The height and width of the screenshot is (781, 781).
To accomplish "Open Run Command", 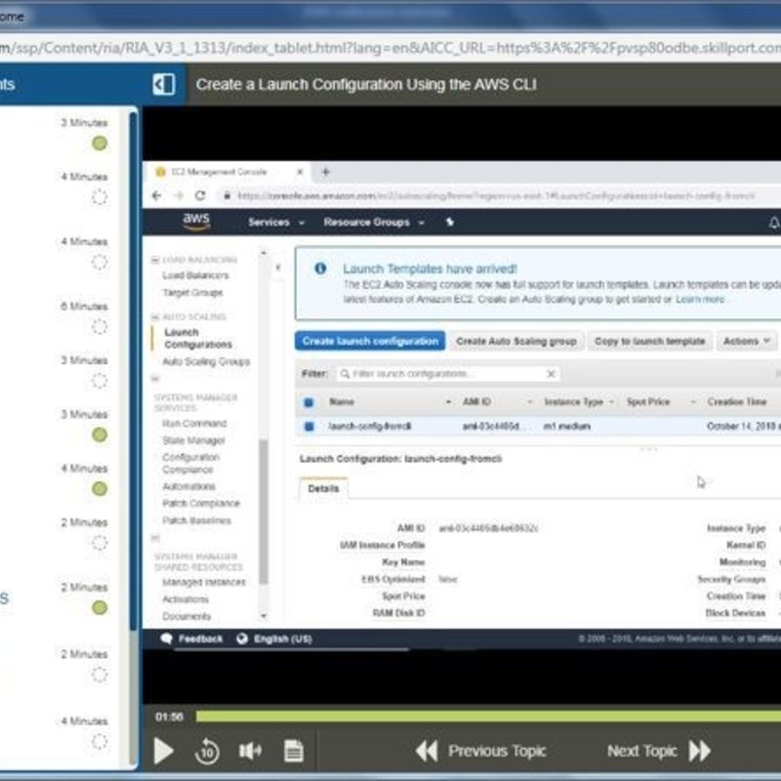I will (194, 424).
